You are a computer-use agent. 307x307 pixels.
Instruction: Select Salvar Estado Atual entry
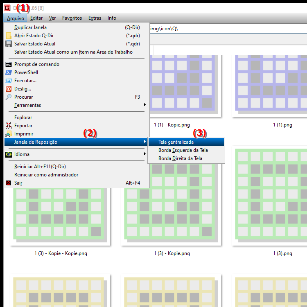tap(77, 44)
